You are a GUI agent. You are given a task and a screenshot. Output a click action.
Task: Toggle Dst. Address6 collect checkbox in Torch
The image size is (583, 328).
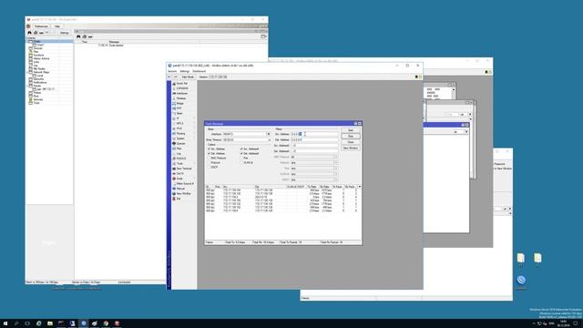coord(241,153)
